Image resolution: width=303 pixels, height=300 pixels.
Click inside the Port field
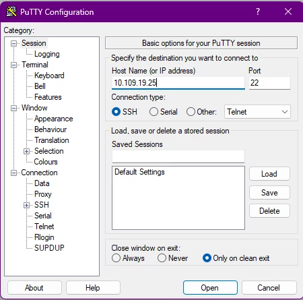[269, 83]
